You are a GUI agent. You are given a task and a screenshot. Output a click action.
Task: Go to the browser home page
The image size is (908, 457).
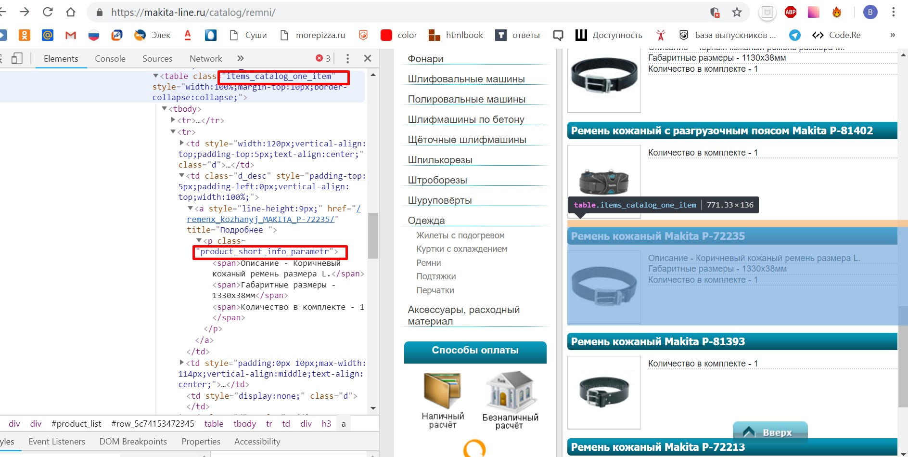pyautogui.click(x=71, y=12)
